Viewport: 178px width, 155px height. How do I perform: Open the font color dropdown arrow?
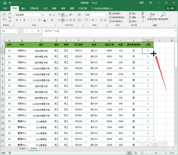47,20
